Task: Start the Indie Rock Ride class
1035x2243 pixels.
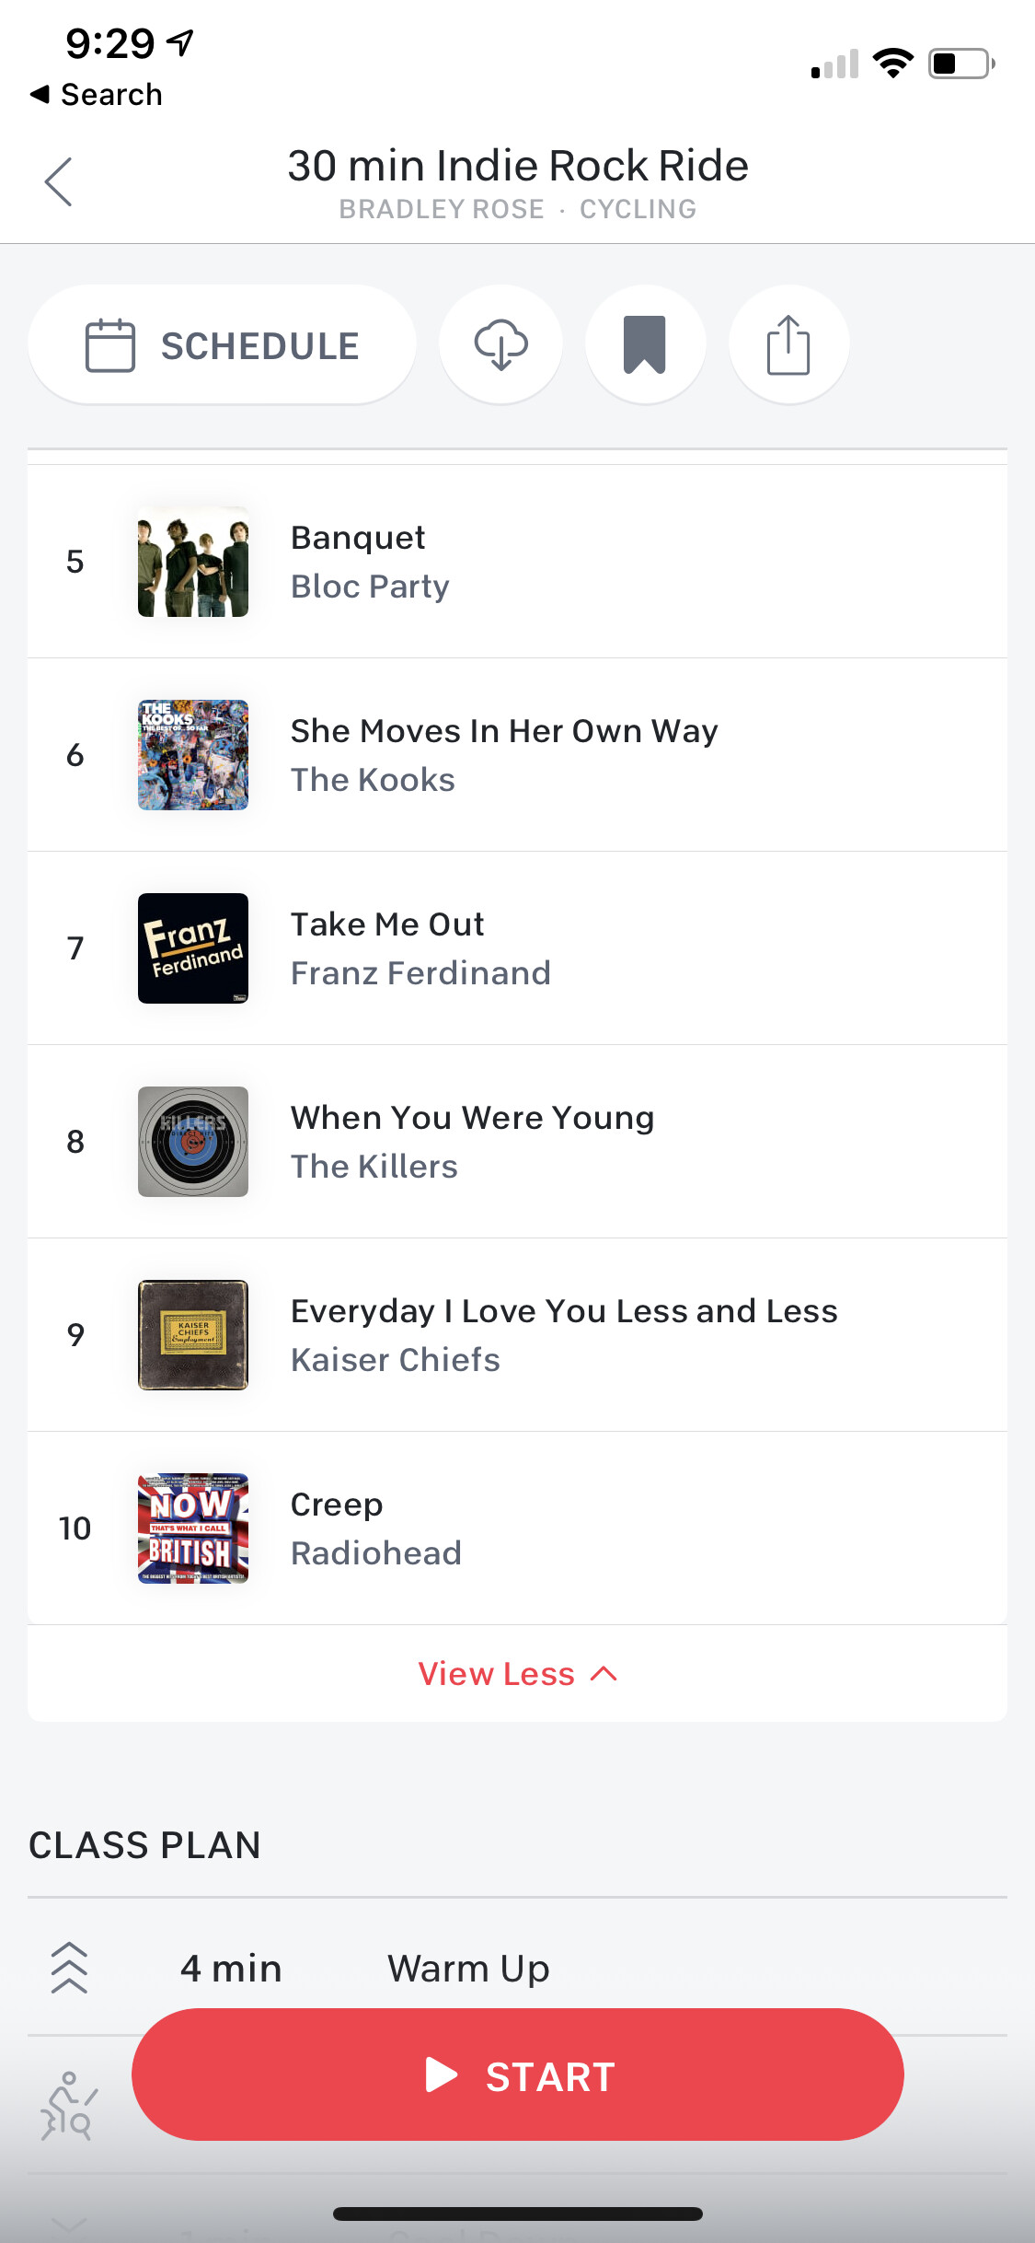Action: (x=517, y=2075)
